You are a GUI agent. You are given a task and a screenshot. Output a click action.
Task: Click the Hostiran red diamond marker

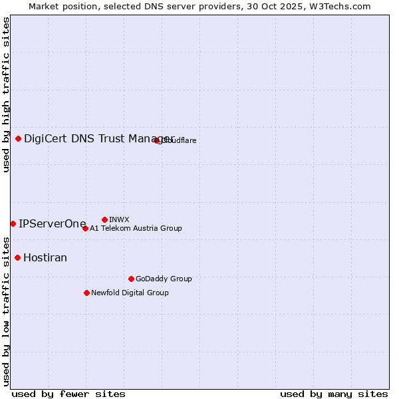(17, 257)
